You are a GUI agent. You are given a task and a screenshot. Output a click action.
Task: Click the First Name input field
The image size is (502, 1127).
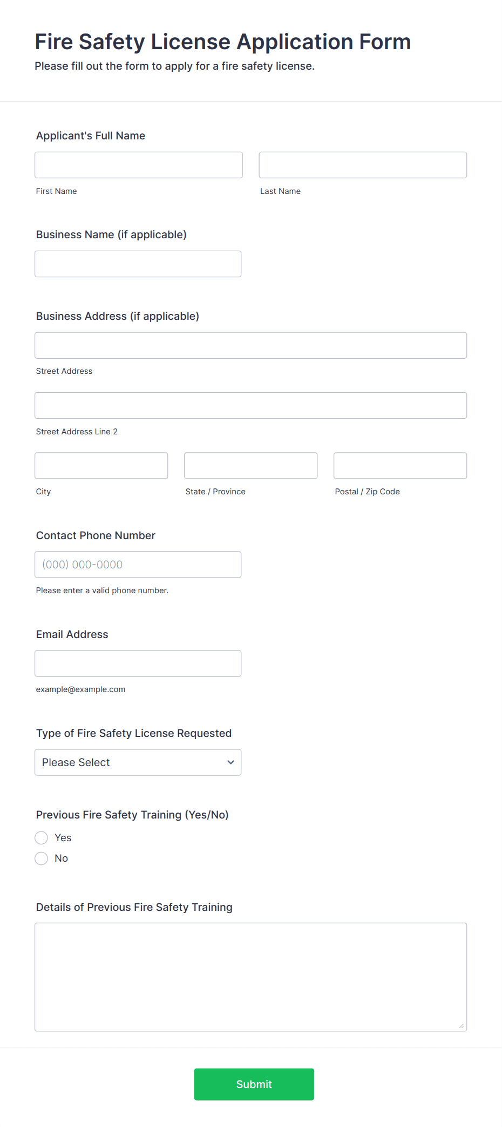[x=139, y=165]
